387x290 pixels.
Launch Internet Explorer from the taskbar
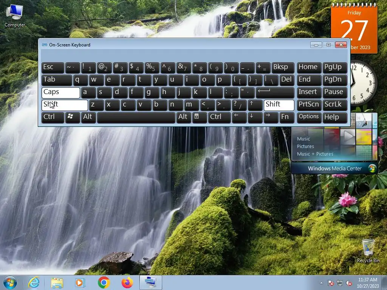pyautogui.click(x=34, y=282)
